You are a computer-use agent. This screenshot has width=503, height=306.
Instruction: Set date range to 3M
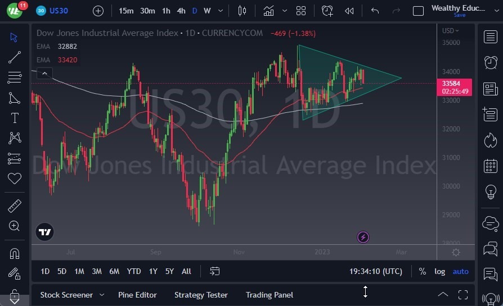coord(97,271)
